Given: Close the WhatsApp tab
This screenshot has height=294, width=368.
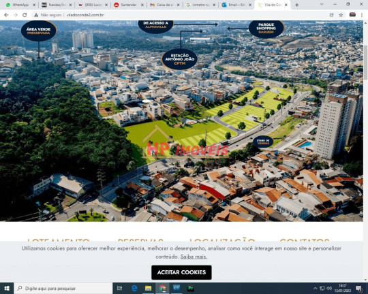Looking at the screenshot, I should point(34,5).
